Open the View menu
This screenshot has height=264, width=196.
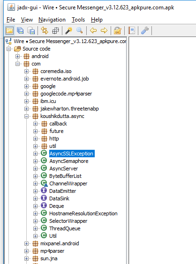point(27,20)
